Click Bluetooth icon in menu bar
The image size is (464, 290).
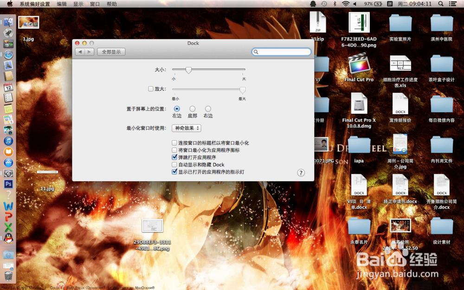tap(335, 4)
